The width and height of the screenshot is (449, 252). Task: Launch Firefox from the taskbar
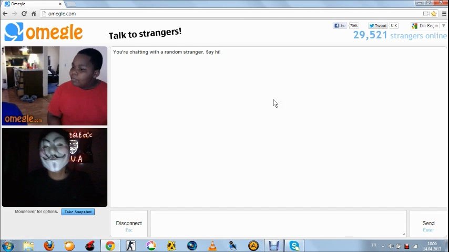[x=49, y=246]
